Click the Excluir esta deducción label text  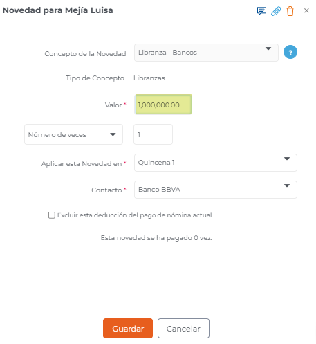coord(134,215)
